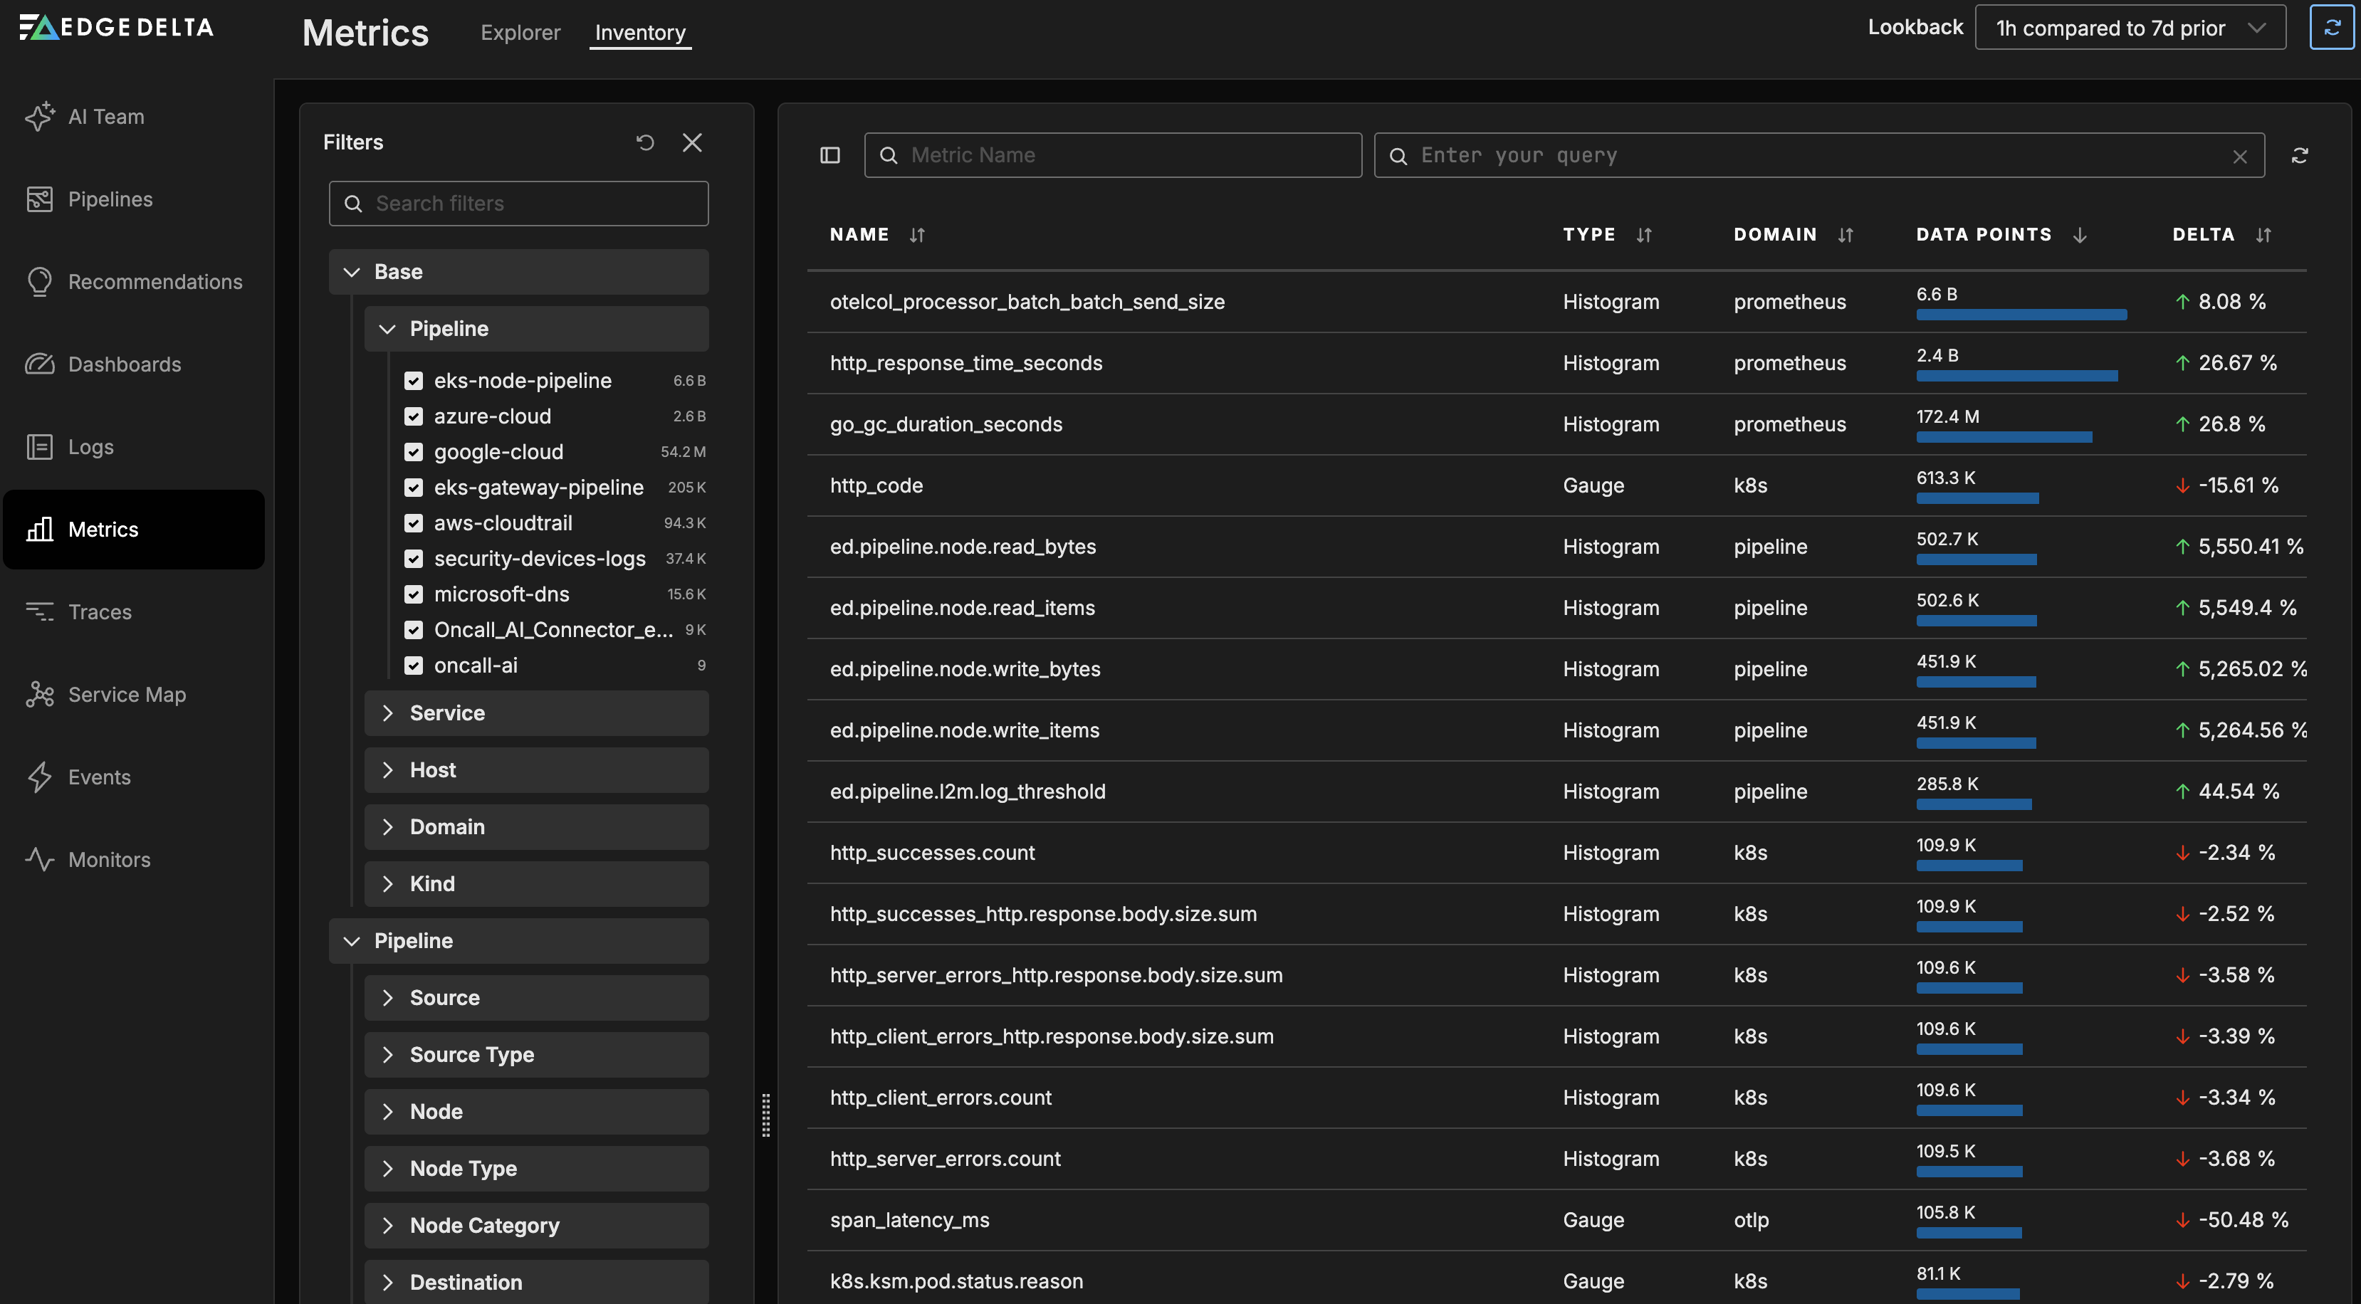
Task: Click the blue auto-refresh button top right
Action: coord(2332,28)
